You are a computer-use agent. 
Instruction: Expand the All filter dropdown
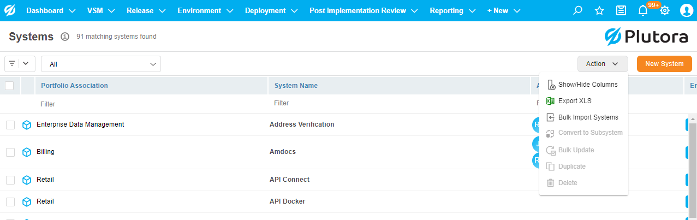[101, 64]
